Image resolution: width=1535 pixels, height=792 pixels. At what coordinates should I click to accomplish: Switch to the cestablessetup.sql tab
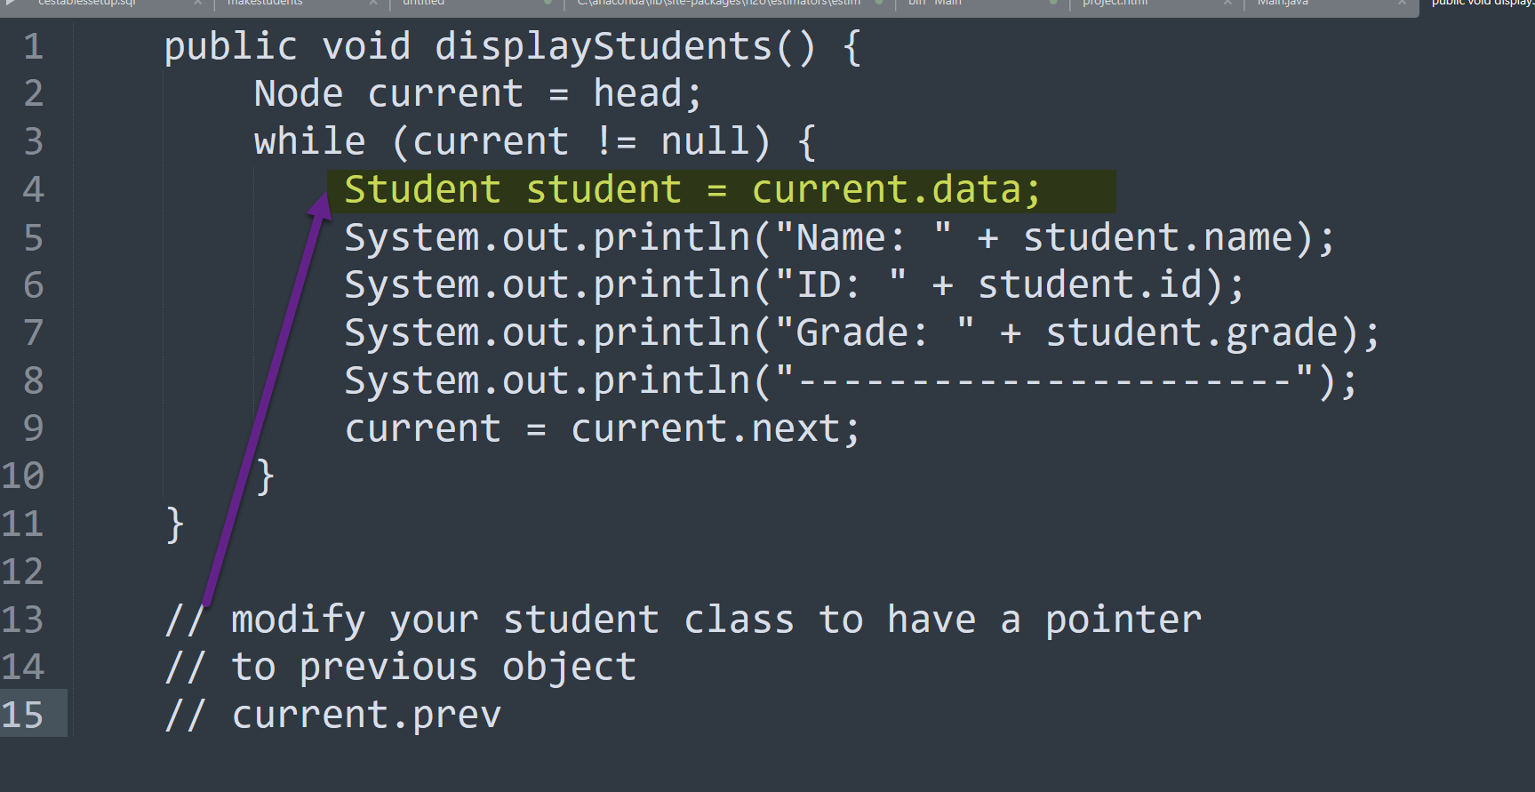pos(87,3)
